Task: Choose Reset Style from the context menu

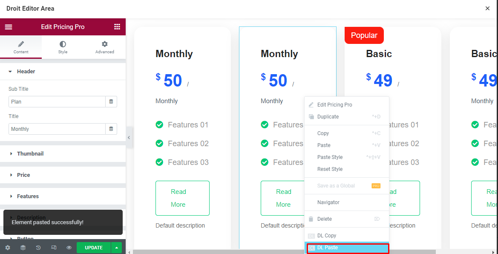Action: tap(346, 169)
